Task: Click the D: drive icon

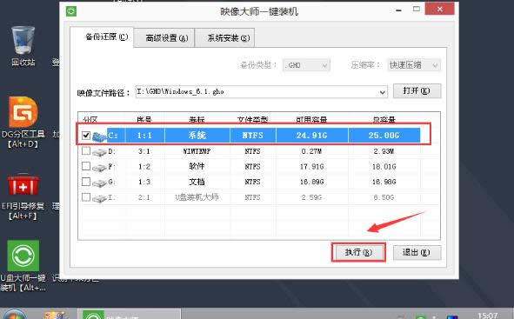Action: tap(99, 151)
